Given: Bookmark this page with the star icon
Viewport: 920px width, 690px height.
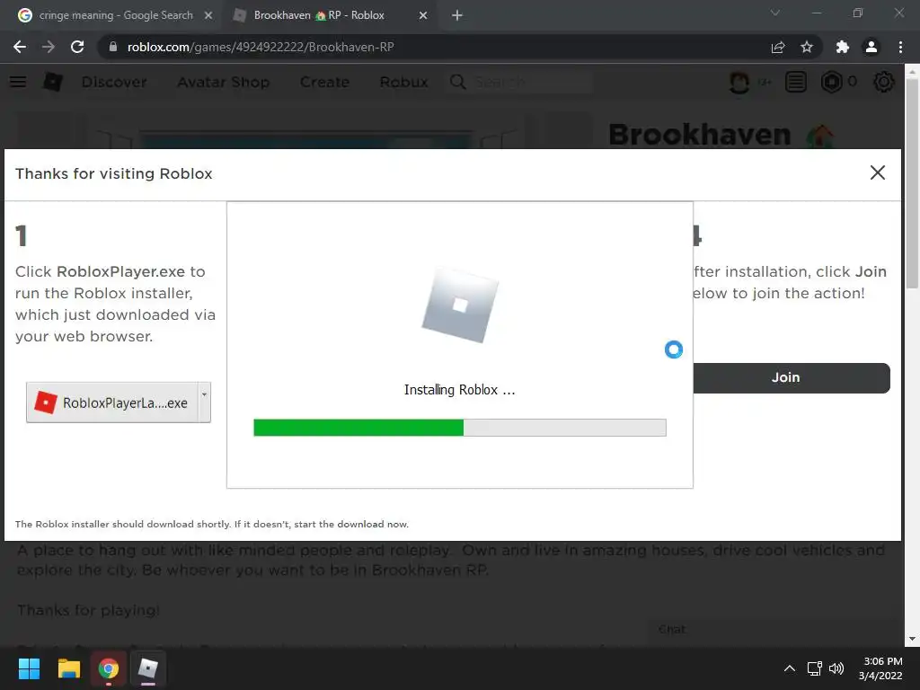Looking at the screenshot, I should point(807,47).
